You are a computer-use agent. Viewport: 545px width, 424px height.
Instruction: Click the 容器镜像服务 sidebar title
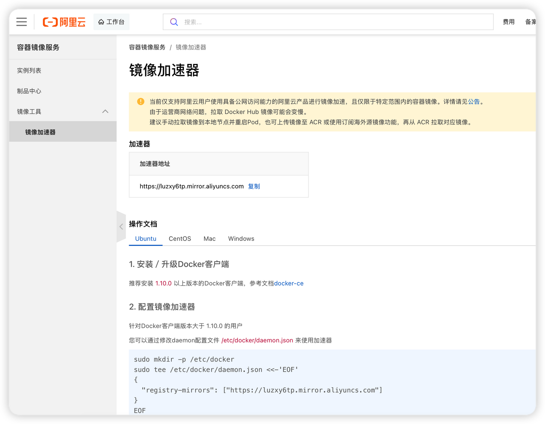click(38, 47)
